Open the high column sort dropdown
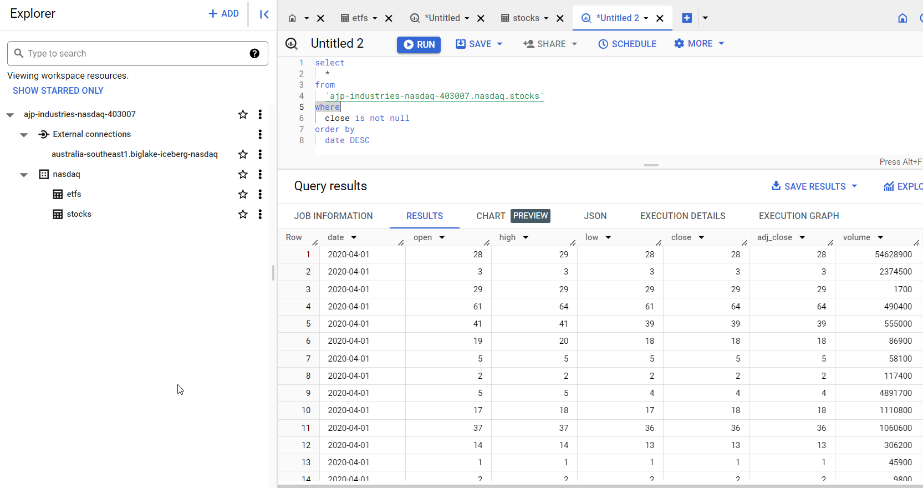The height and width of the screenshot is (488, 923). point(526,237)
